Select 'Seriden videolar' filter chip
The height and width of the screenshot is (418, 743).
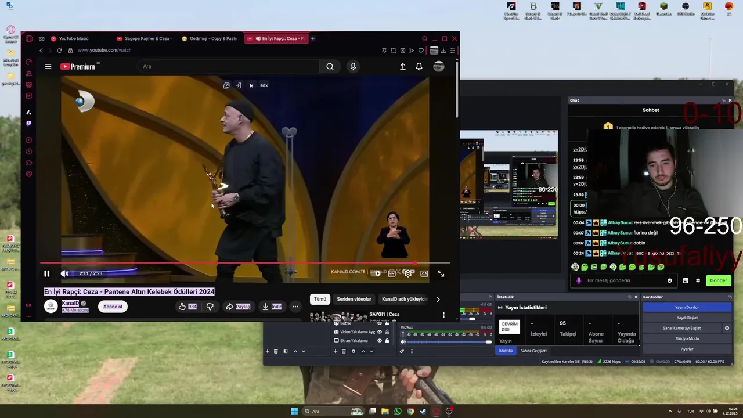(x=354, y=299)
